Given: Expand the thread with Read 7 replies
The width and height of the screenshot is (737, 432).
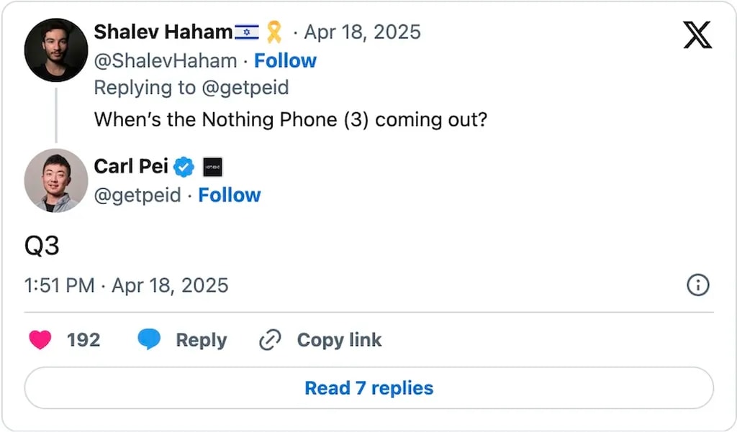Looking at the screenshot, I should click(368, 388).
